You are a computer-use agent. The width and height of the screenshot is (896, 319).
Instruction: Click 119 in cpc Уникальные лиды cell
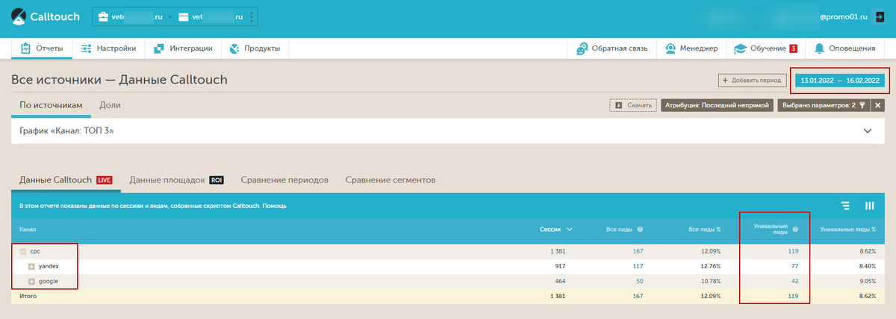793,252
